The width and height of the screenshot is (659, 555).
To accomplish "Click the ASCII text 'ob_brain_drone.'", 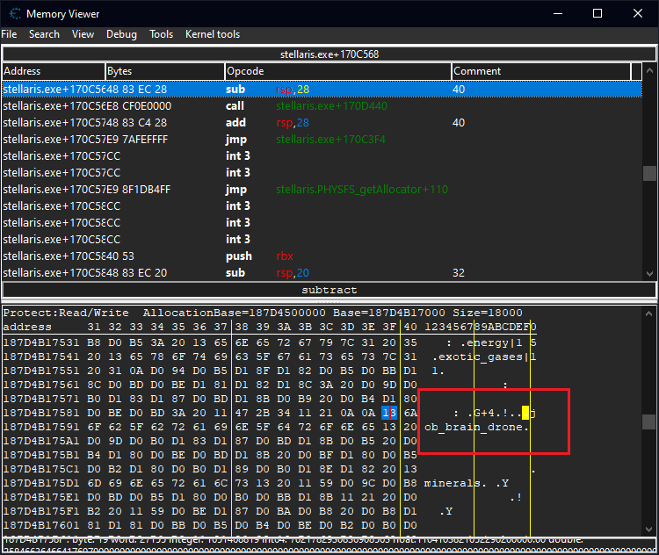I will [476, 428].
